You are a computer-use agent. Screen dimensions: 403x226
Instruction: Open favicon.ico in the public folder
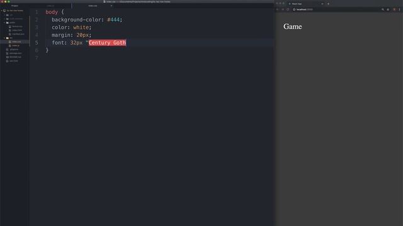tap(17, 26)
